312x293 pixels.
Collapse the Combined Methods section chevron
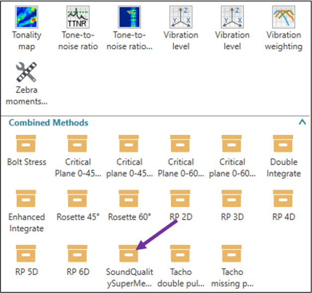point(302,122)
